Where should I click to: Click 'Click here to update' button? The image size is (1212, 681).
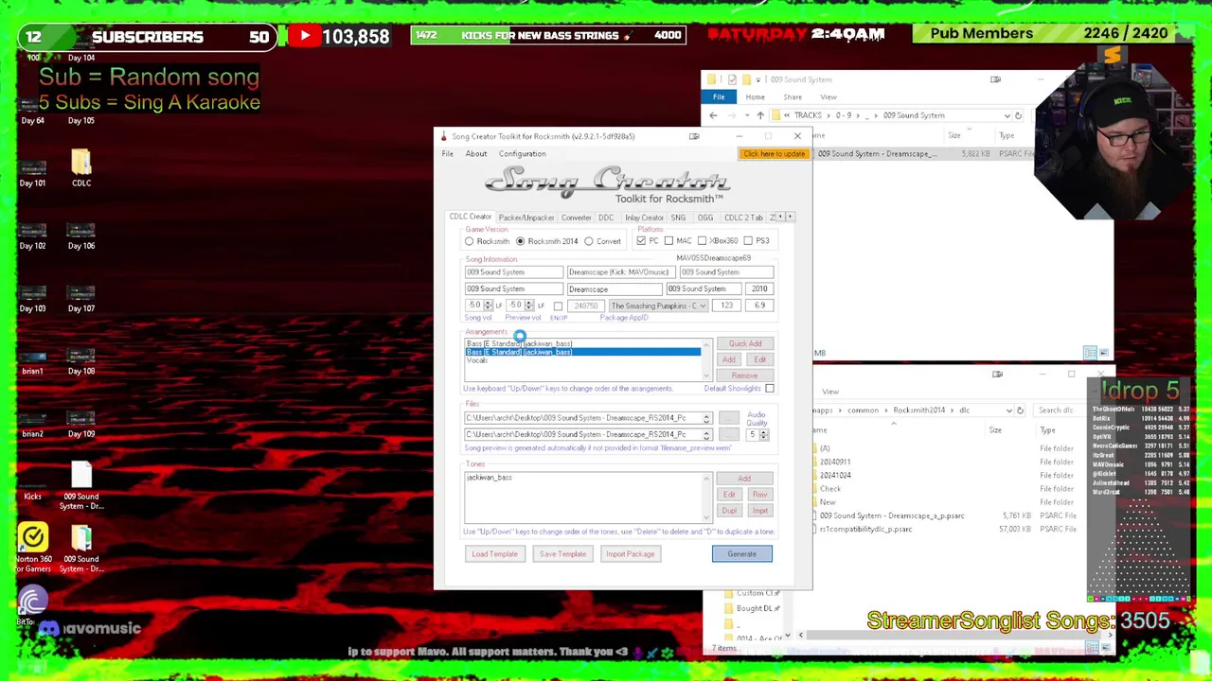pyautogui.click(x=774, y=154)
